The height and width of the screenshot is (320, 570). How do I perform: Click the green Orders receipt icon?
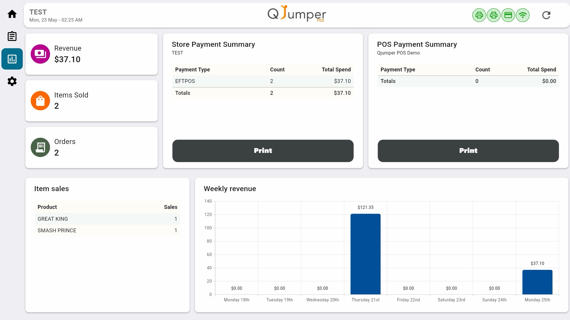point(40,147)
